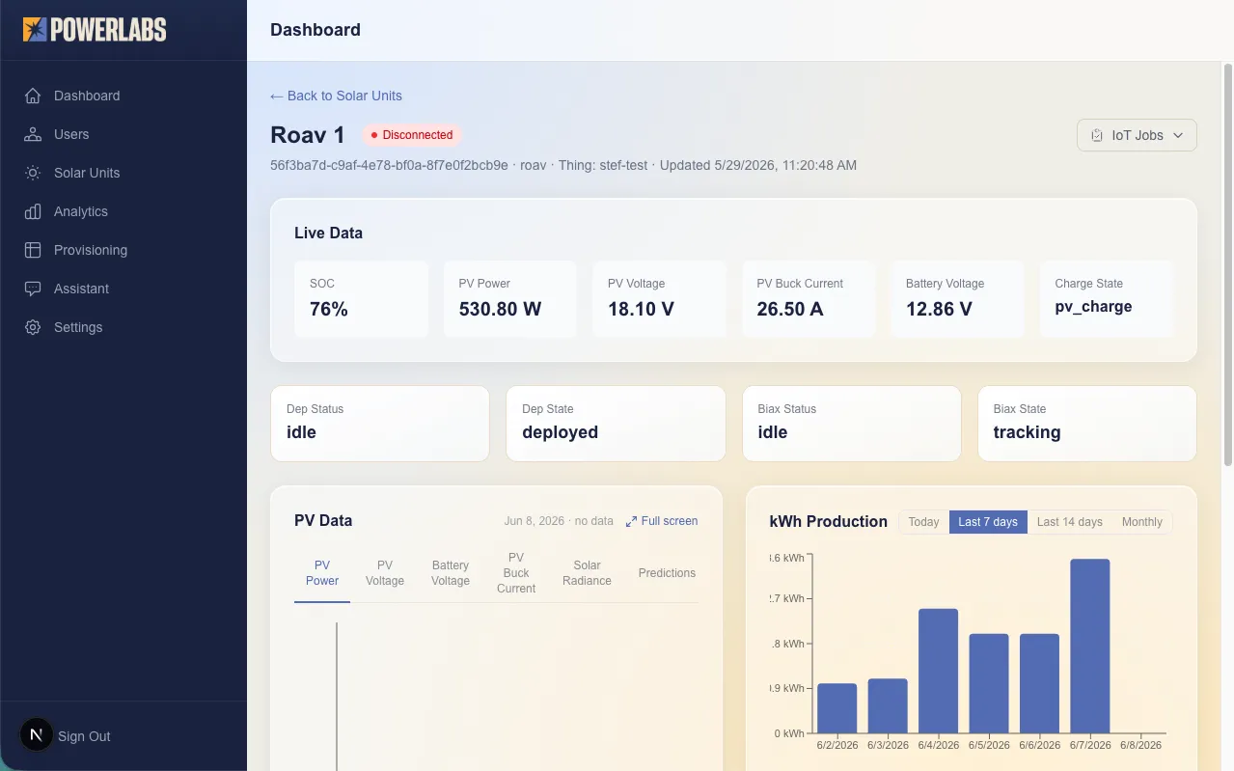
Task: Click the Dashboard page header title
Action: coord(315,30)
